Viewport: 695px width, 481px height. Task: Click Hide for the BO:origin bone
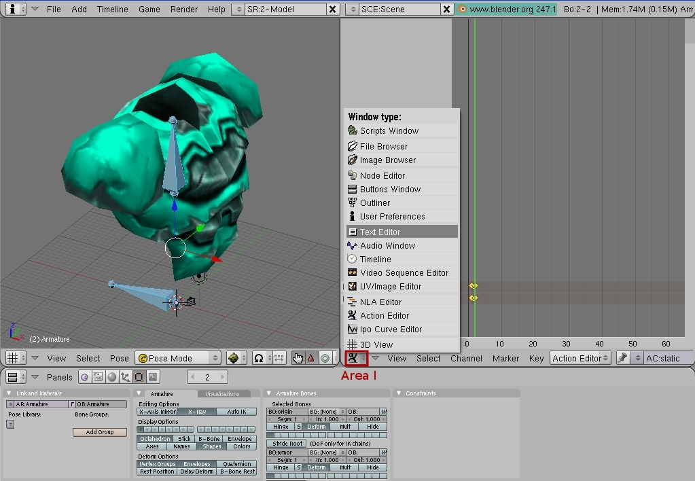click(x=373, y=427)
